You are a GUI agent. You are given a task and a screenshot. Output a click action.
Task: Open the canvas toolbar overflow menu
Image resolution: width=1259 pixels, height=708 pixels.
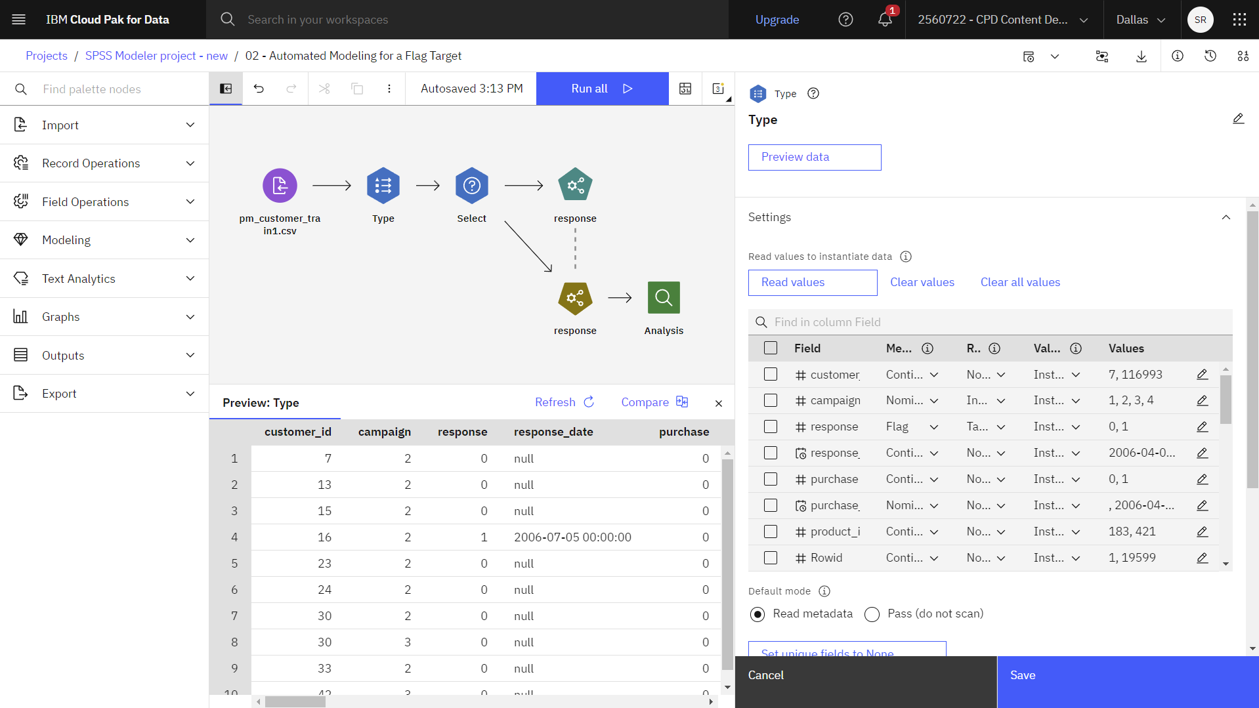tap(389, 89)
